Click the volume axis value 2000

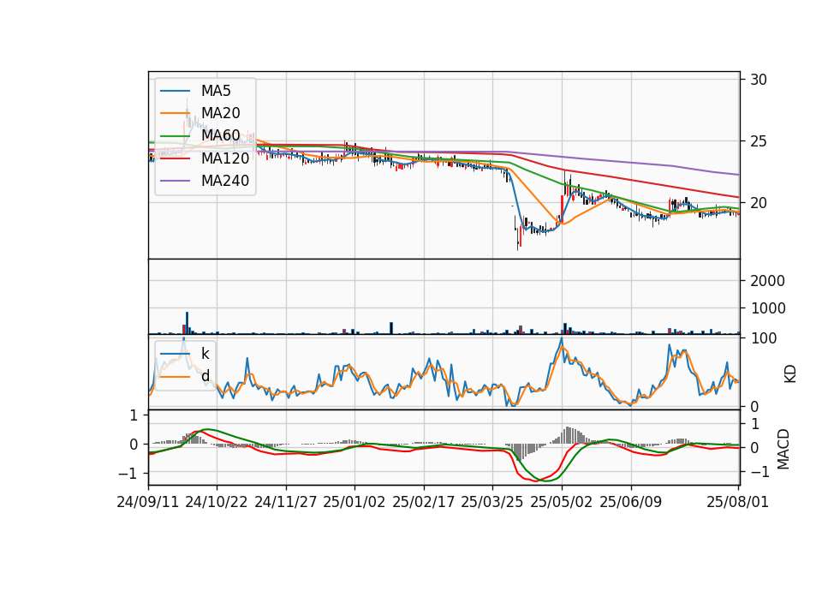tap(768, 281)
